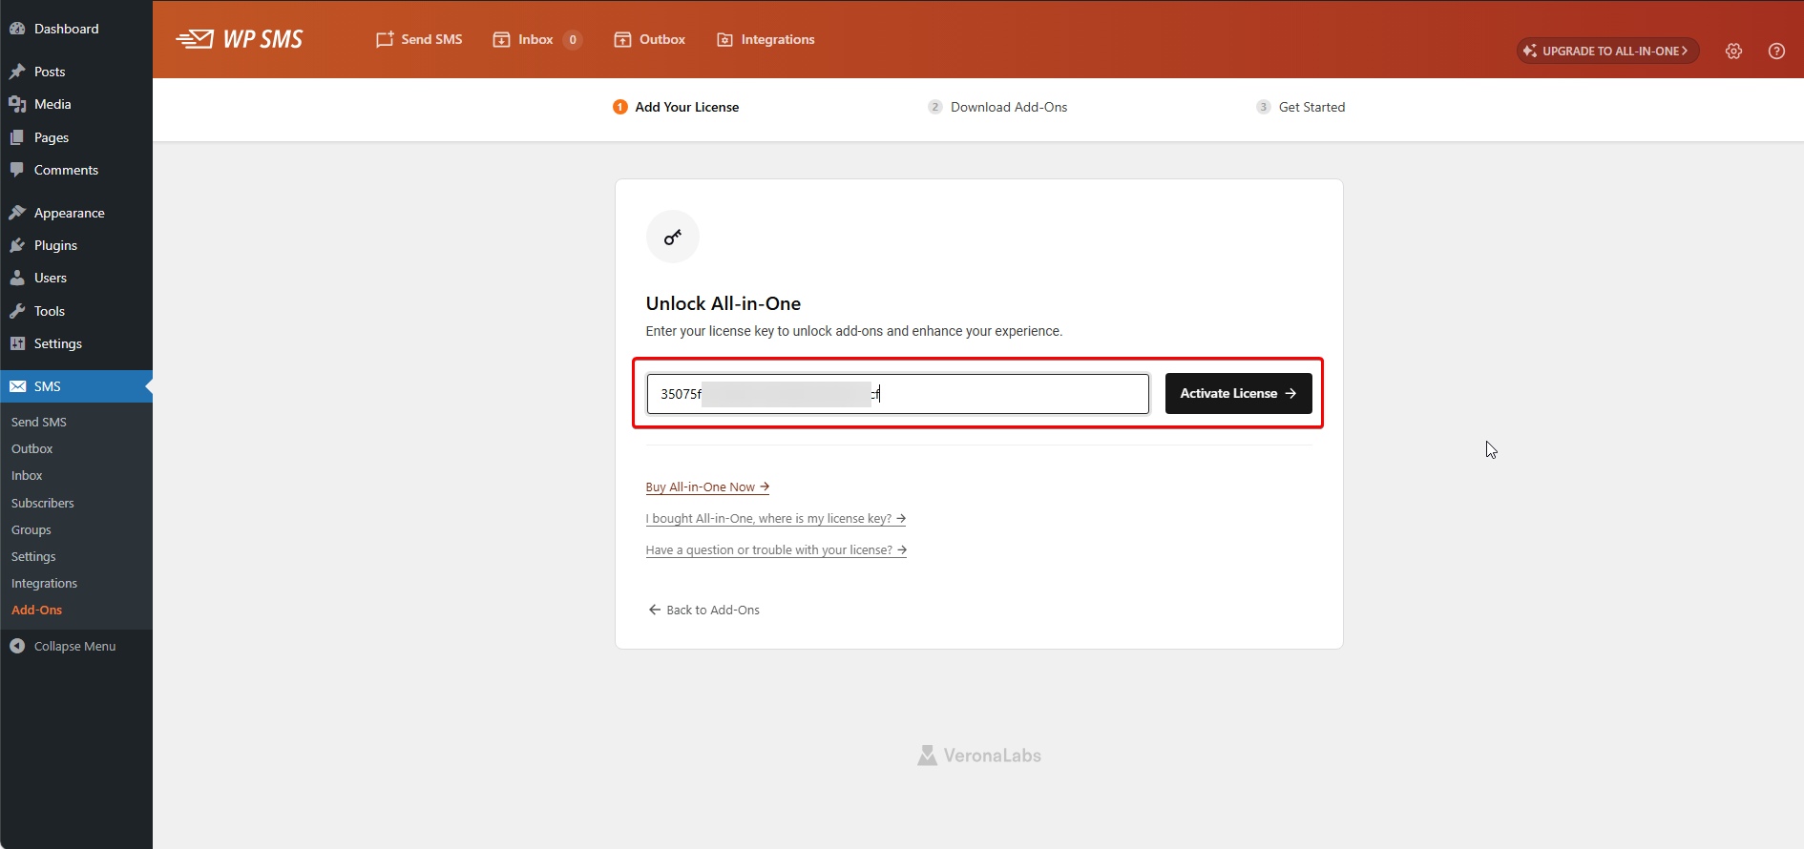Select Add-Ons in the SMS submenu
This screenshot has width=1804, height=849.
click(37, 610)
